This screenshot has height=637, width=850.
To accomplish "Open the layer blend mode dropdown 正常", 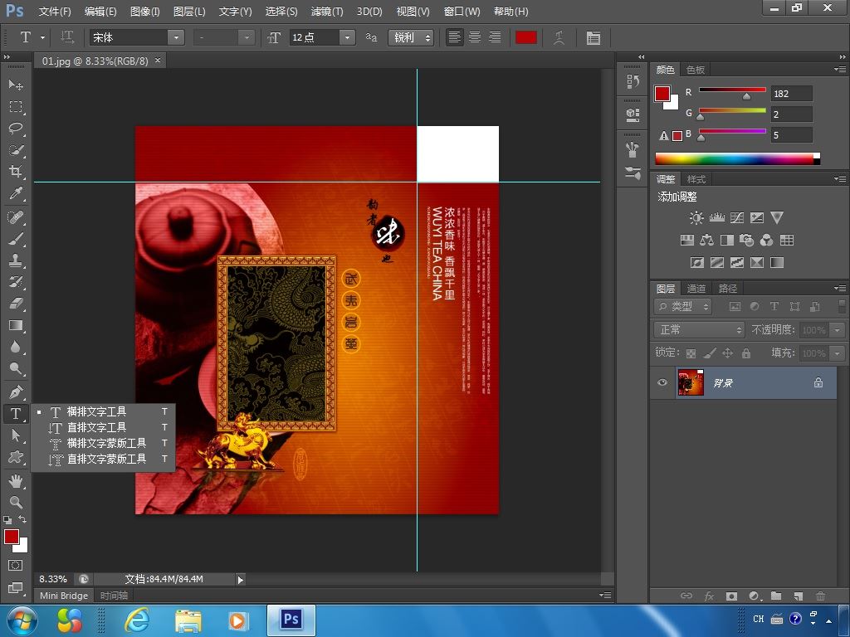I will point(699,329).
